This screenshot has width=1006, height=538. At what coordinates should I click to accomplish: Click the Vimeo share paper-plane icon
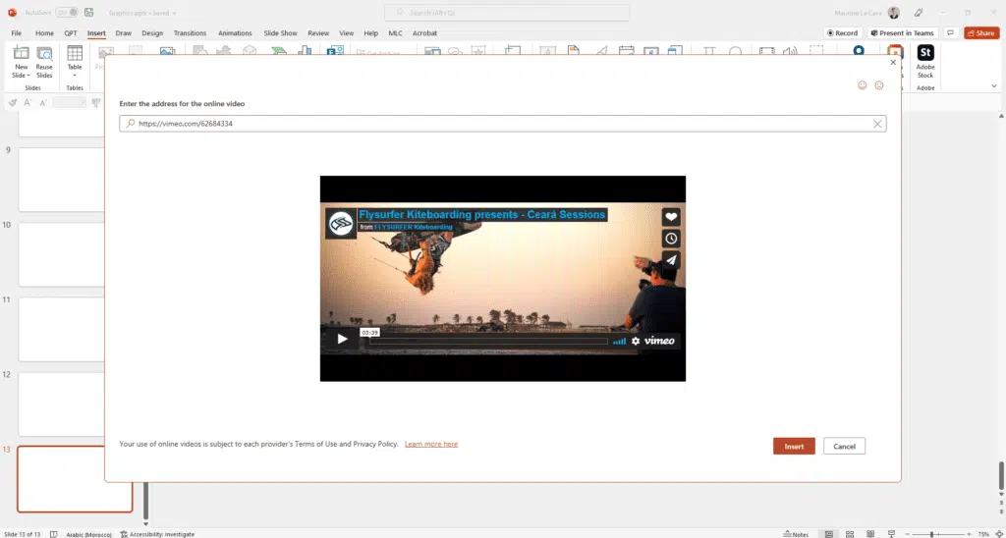(x=671, y=260)
